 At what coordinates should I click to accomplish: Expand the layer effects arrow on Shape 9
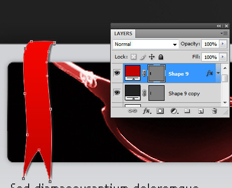coord(218,73)
